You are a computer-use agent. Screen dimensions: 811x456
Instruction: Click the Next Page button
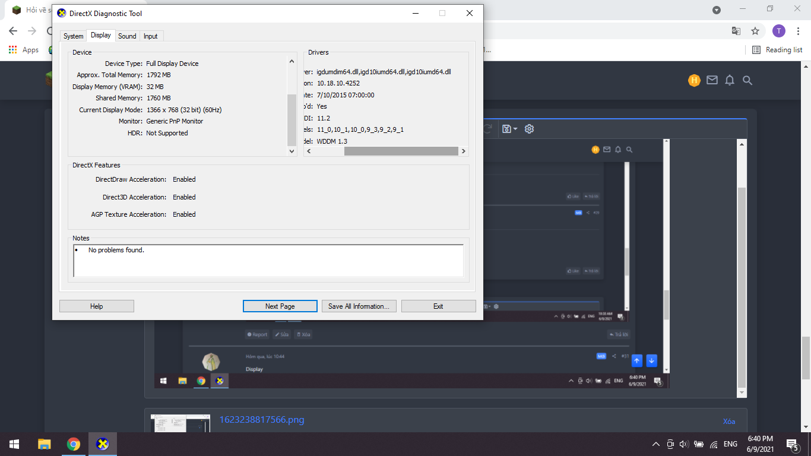[280, 306]
